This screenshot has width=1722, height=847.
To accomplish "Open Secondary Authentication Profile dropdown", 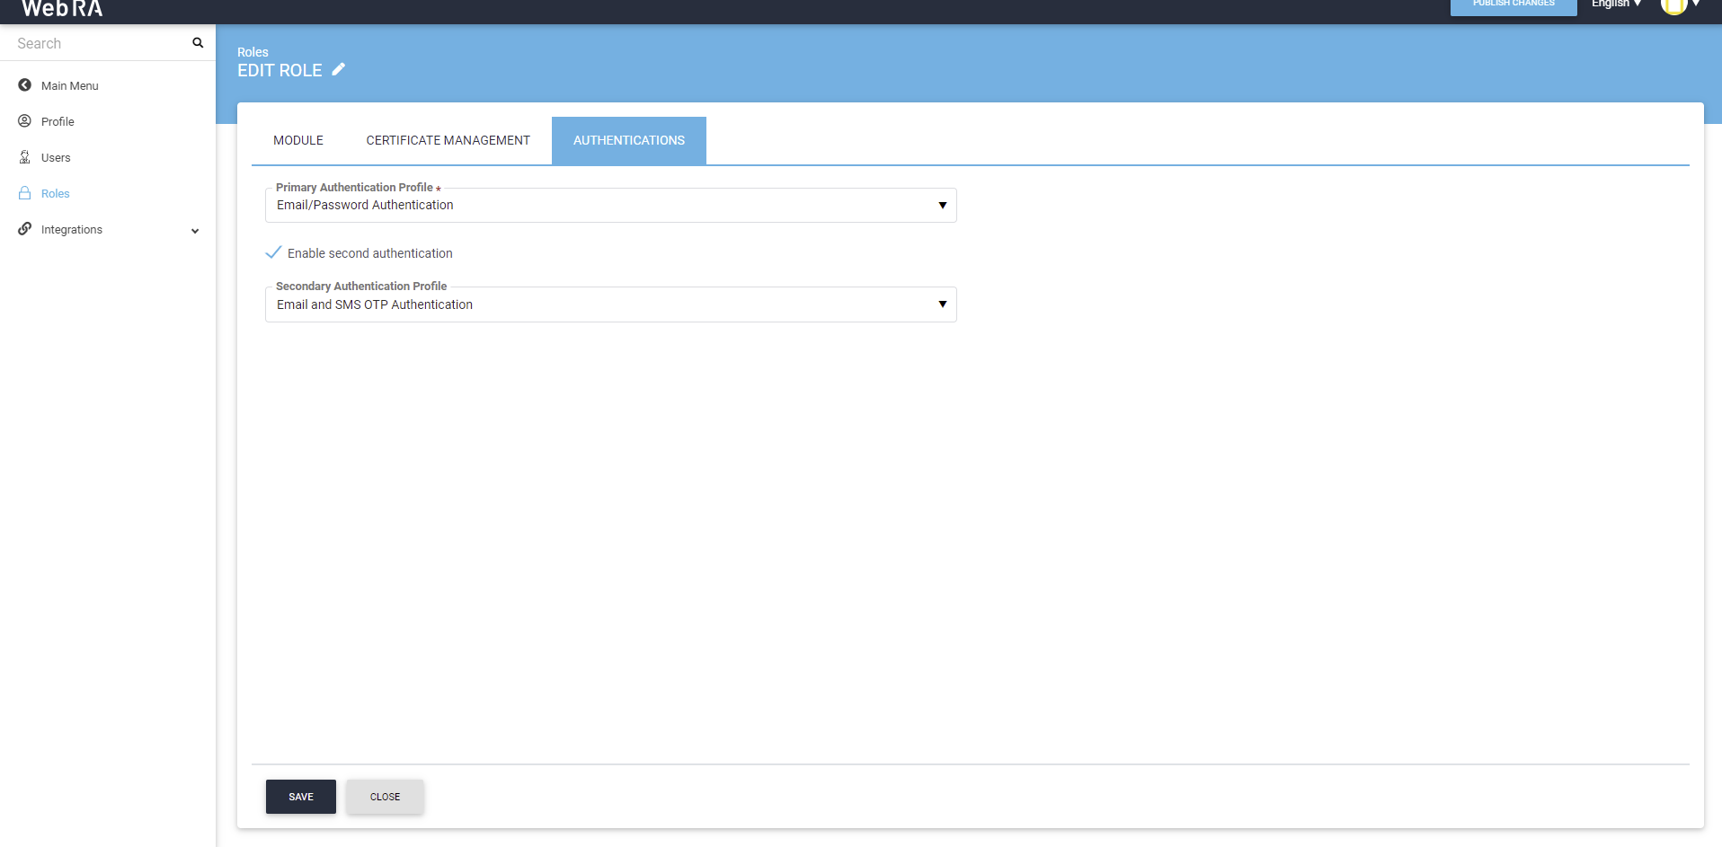I will coord(610,304).
